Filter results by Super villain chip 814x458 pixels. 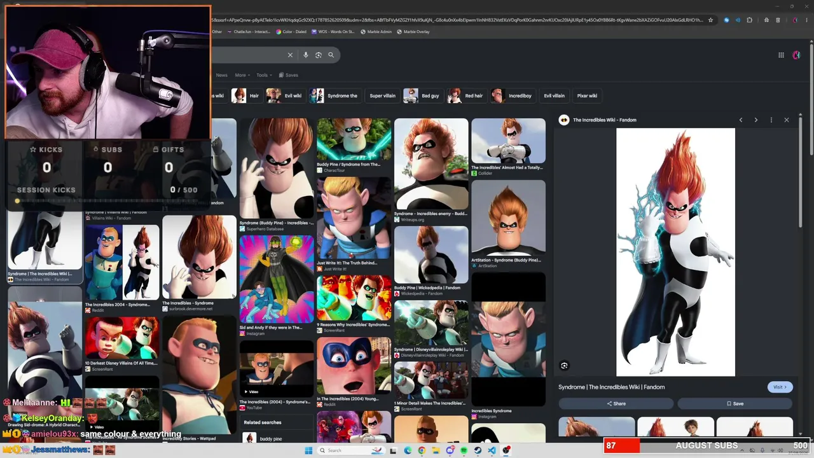pyautogui.click(x=382, y=95)
